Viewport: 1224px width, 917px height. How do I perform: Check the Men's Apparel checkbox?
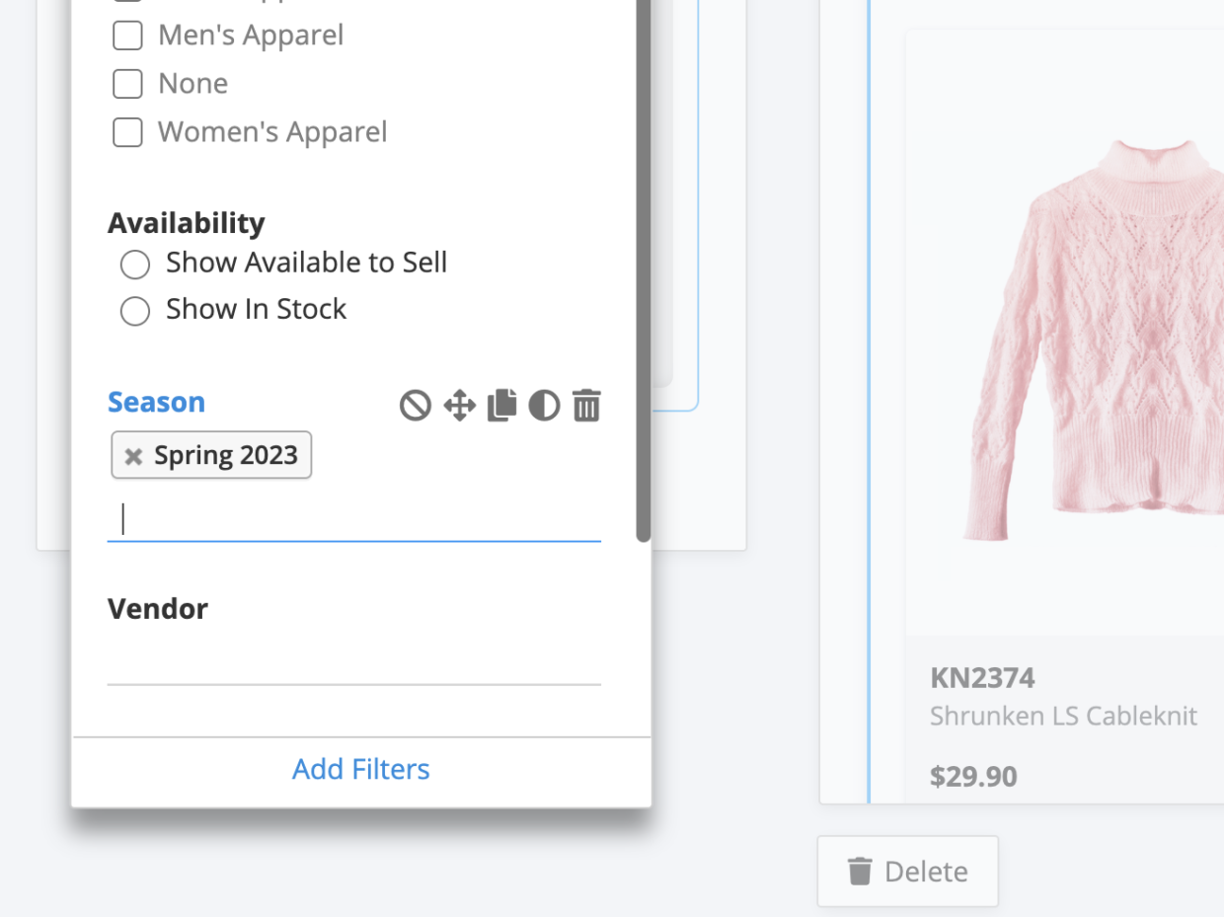coord(127,35)
